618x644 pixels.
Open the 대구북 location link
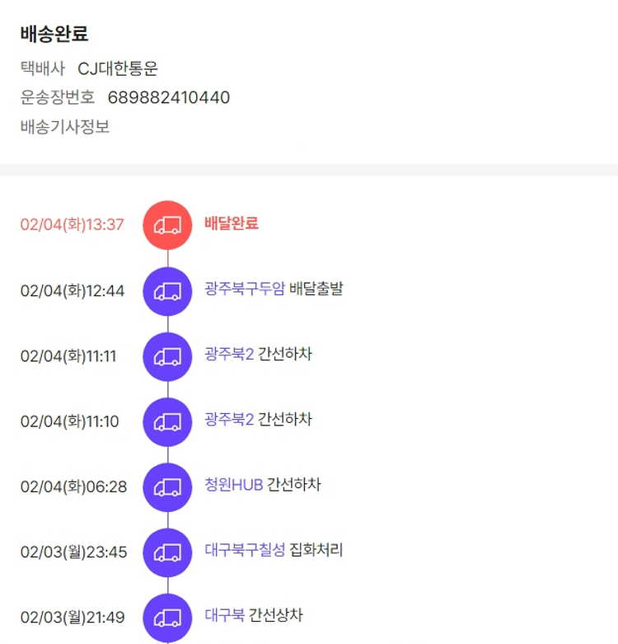(x=224, y=615)
